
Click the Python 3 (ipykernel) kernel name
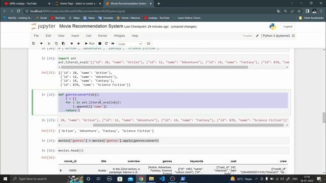click(276, 36)
